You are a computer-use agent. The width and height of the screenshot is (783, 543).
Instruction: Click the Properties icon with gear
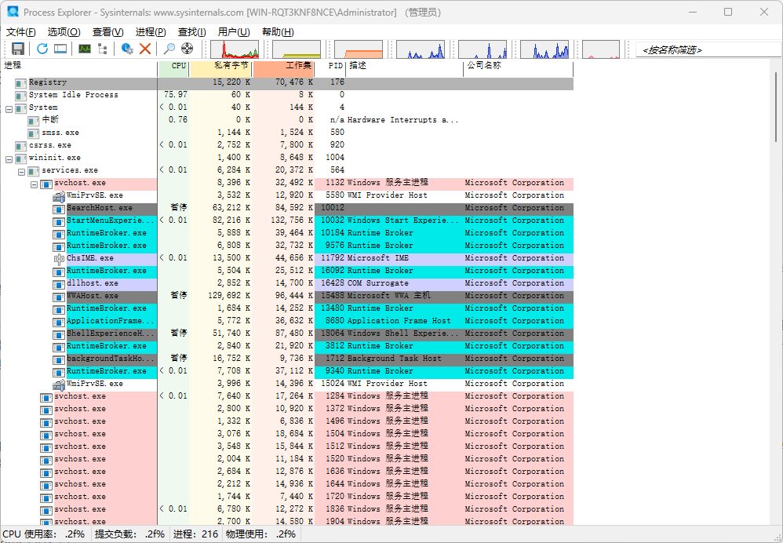(x=127, y=49)
